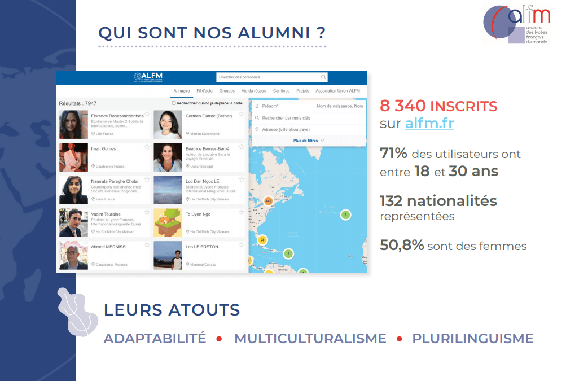Enable "Rechercher quand je déplace la carte"
566x381 pixels.
point(173,103)
